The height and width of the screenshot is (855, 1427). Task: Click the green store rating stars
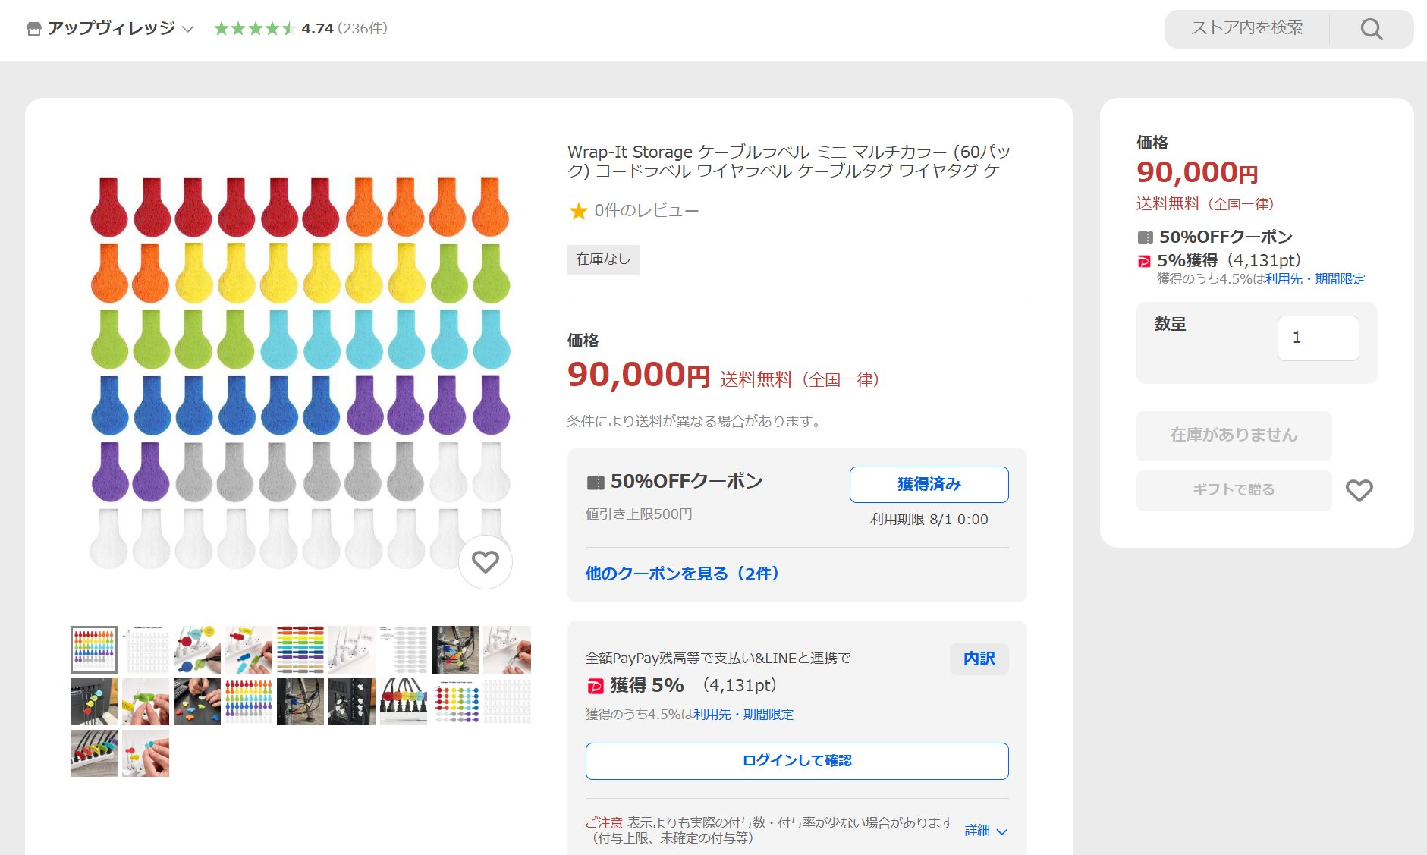(254, 29)
